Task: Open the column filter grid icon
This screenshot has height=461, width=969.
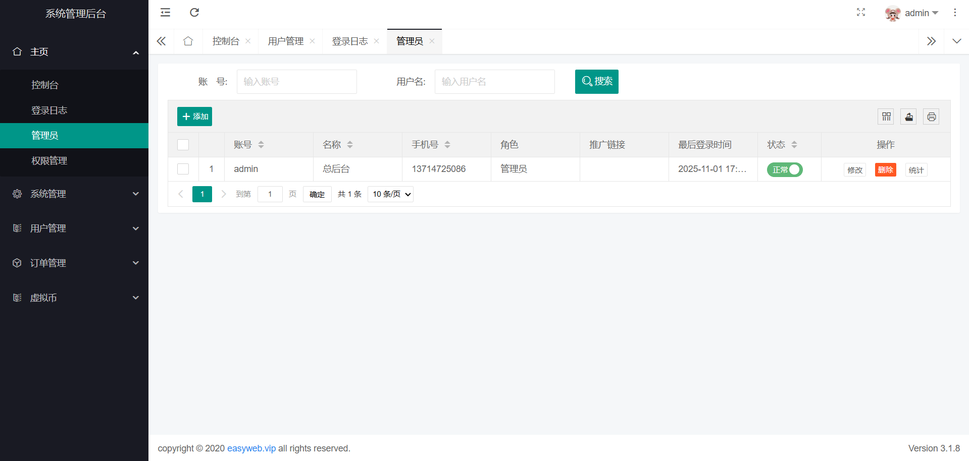Action: [x=886, y=117]
